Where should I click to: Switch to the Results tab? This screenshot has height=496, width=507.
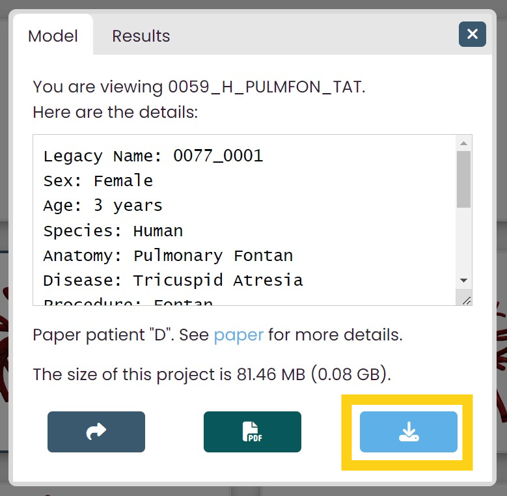[x=141, y=36]
